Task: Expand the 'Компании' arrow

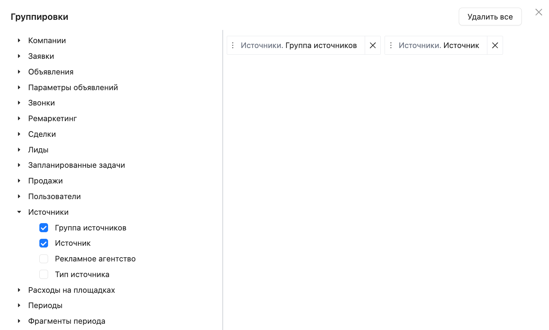Action: tap(19, 41)
